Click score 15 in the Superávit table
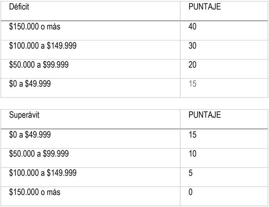 (x=193, y=135)
